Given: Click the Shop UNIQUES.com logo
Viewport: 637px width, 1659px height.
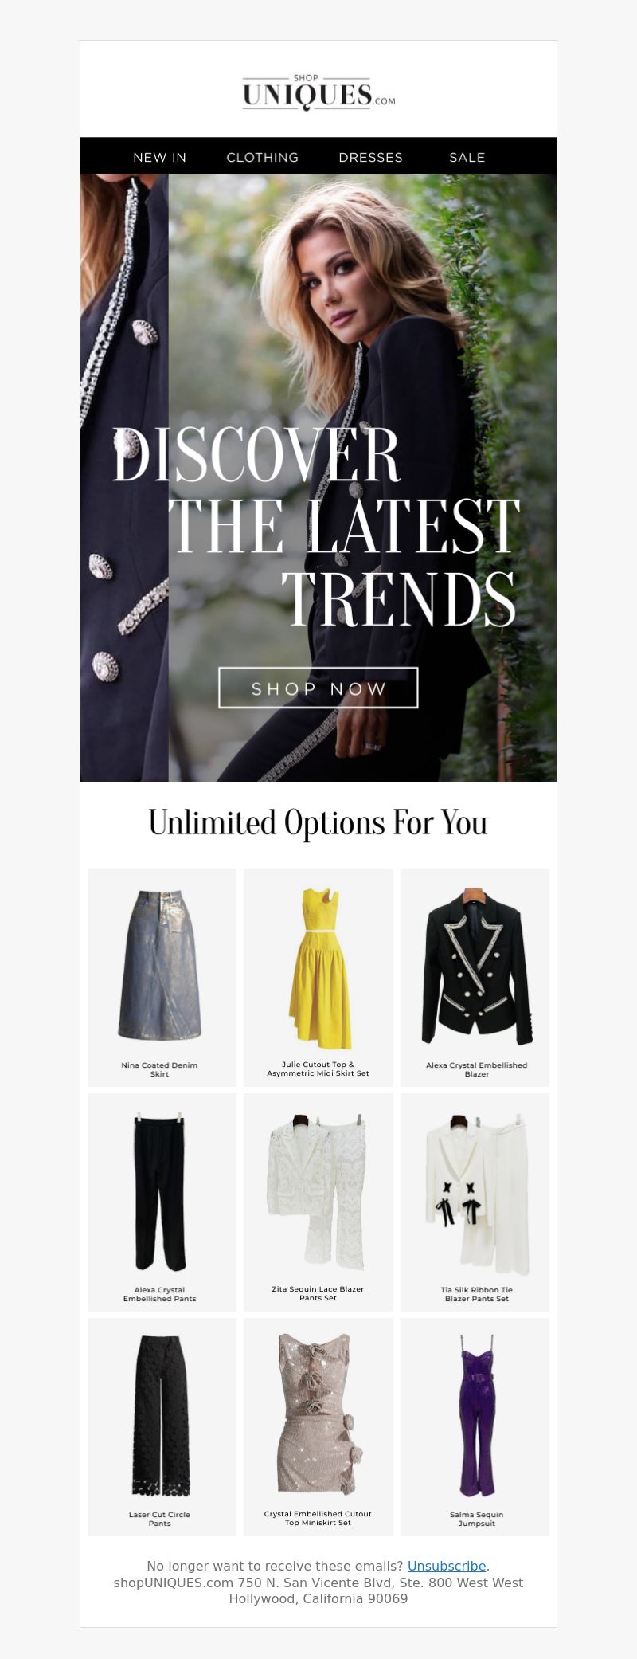Looking at the screenshot, I should tap(318, 92).
